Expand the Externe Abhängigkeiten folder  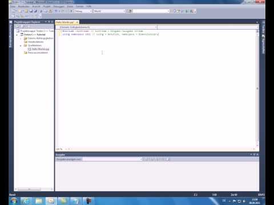[21, 38]
